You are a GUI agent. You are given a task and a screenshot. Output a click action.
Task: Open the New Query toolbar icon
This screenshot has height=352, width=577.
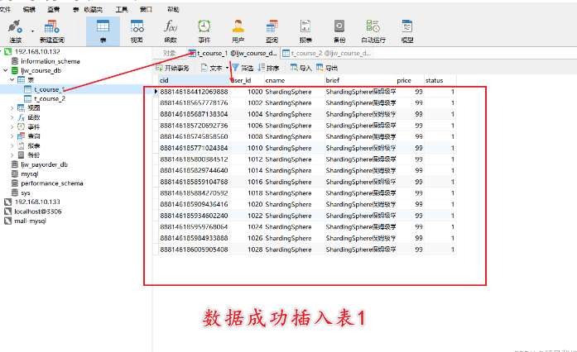click(52, 31)
